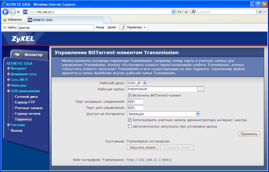Click the browser Back arrow button
The height and width of the screenshot is (172, 269).
click(5, 12)
